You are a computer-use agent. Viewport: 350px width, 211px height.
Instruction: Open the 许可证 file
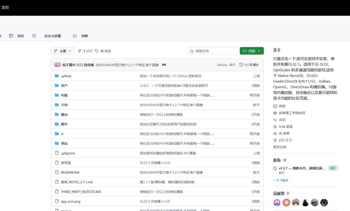pyautogui.click(x=66, y=163)
